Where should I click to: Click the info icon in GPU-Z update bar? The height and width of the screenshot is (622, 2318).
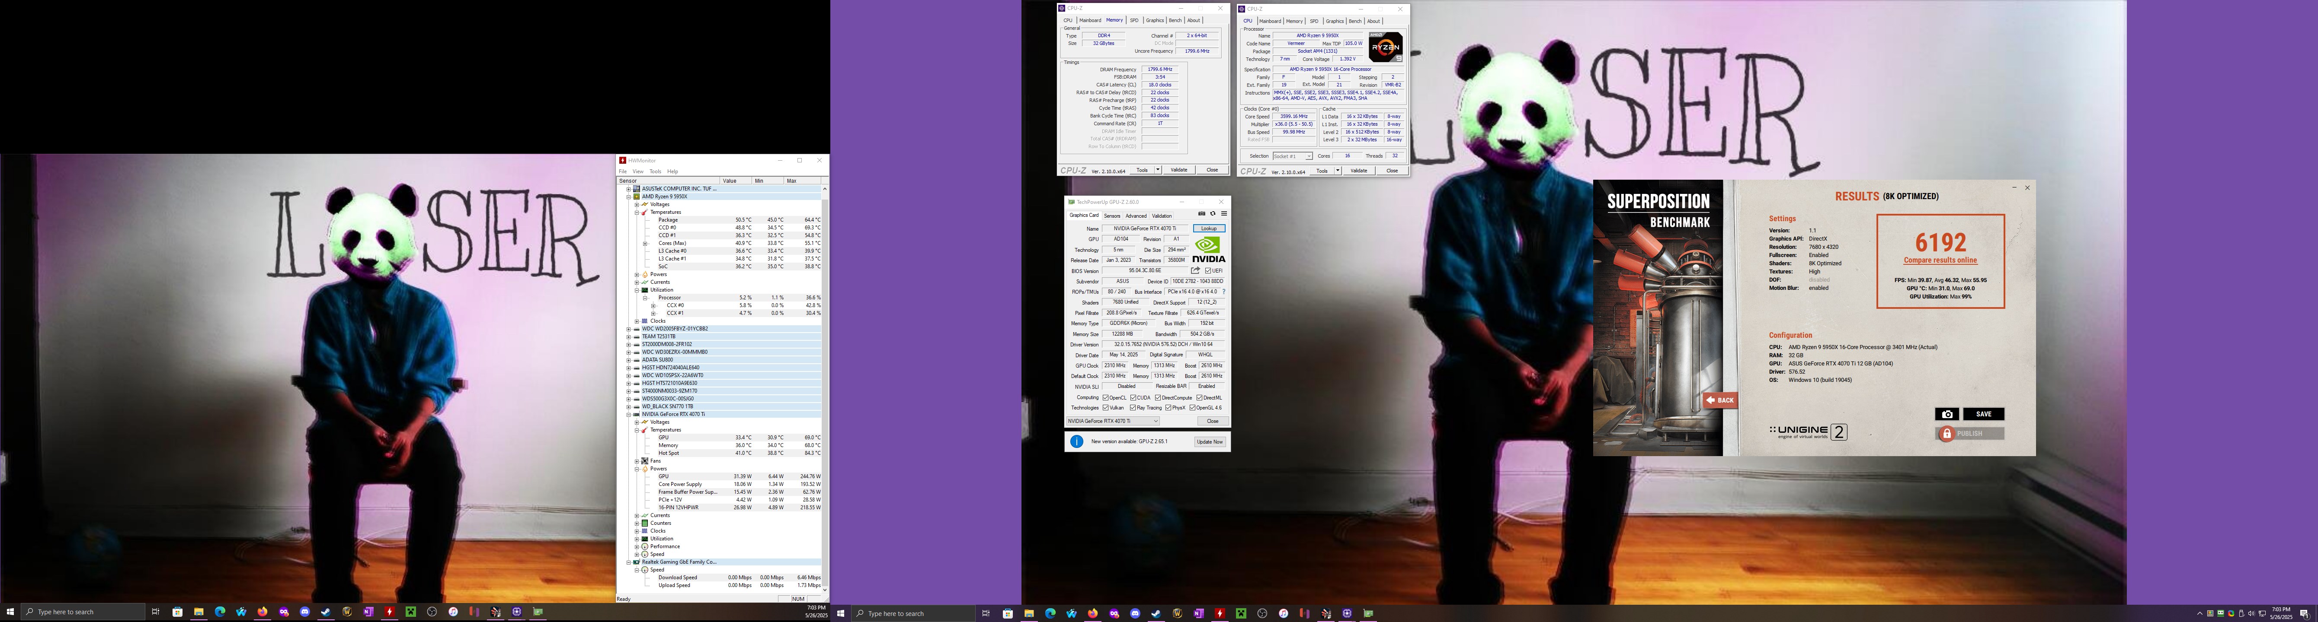1076,441
